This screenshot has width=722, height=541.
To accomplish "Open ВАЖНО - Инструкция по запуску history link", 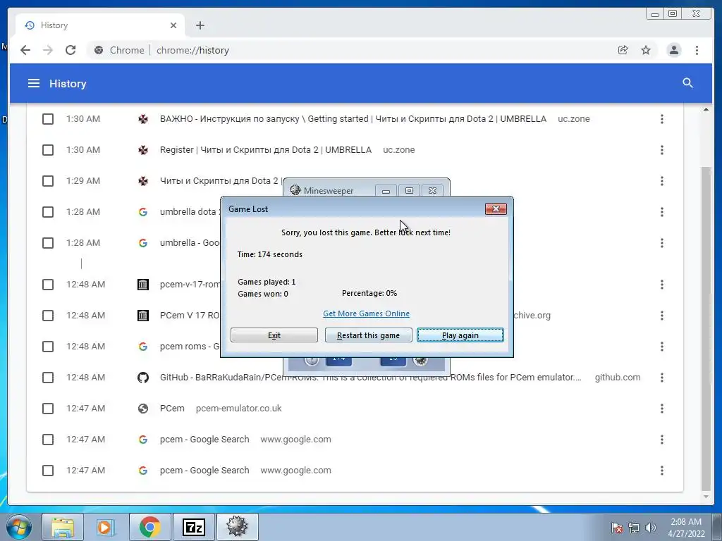I will pos(353,118).
